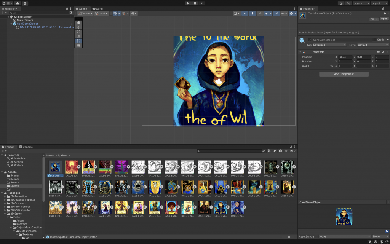The height and width of the screenshot is (244, 390).
Task: Toggle the CardGameObject active checkbox
Action: tap(310, 40)
